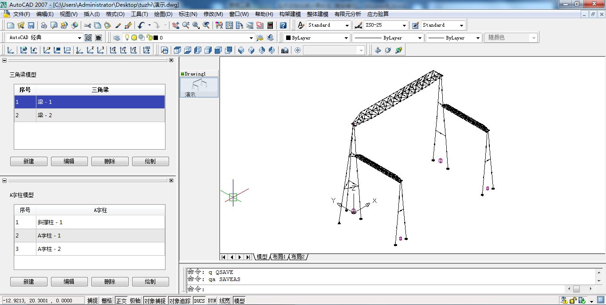Viewport: 606px width, 305px height.
Task: Toggle 正交 ortho mode in status bar
Action: tap(121, 301)
